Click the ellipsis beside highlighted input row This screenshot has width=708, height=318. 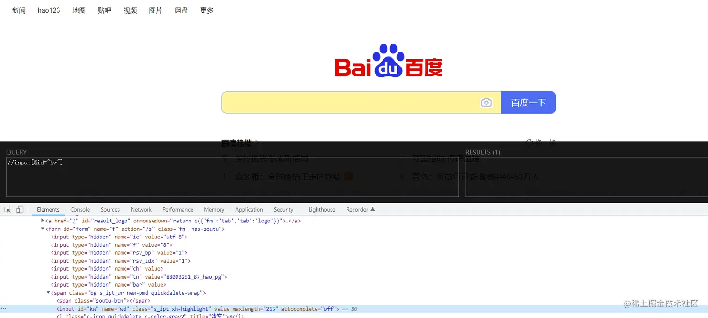[3, 309]
